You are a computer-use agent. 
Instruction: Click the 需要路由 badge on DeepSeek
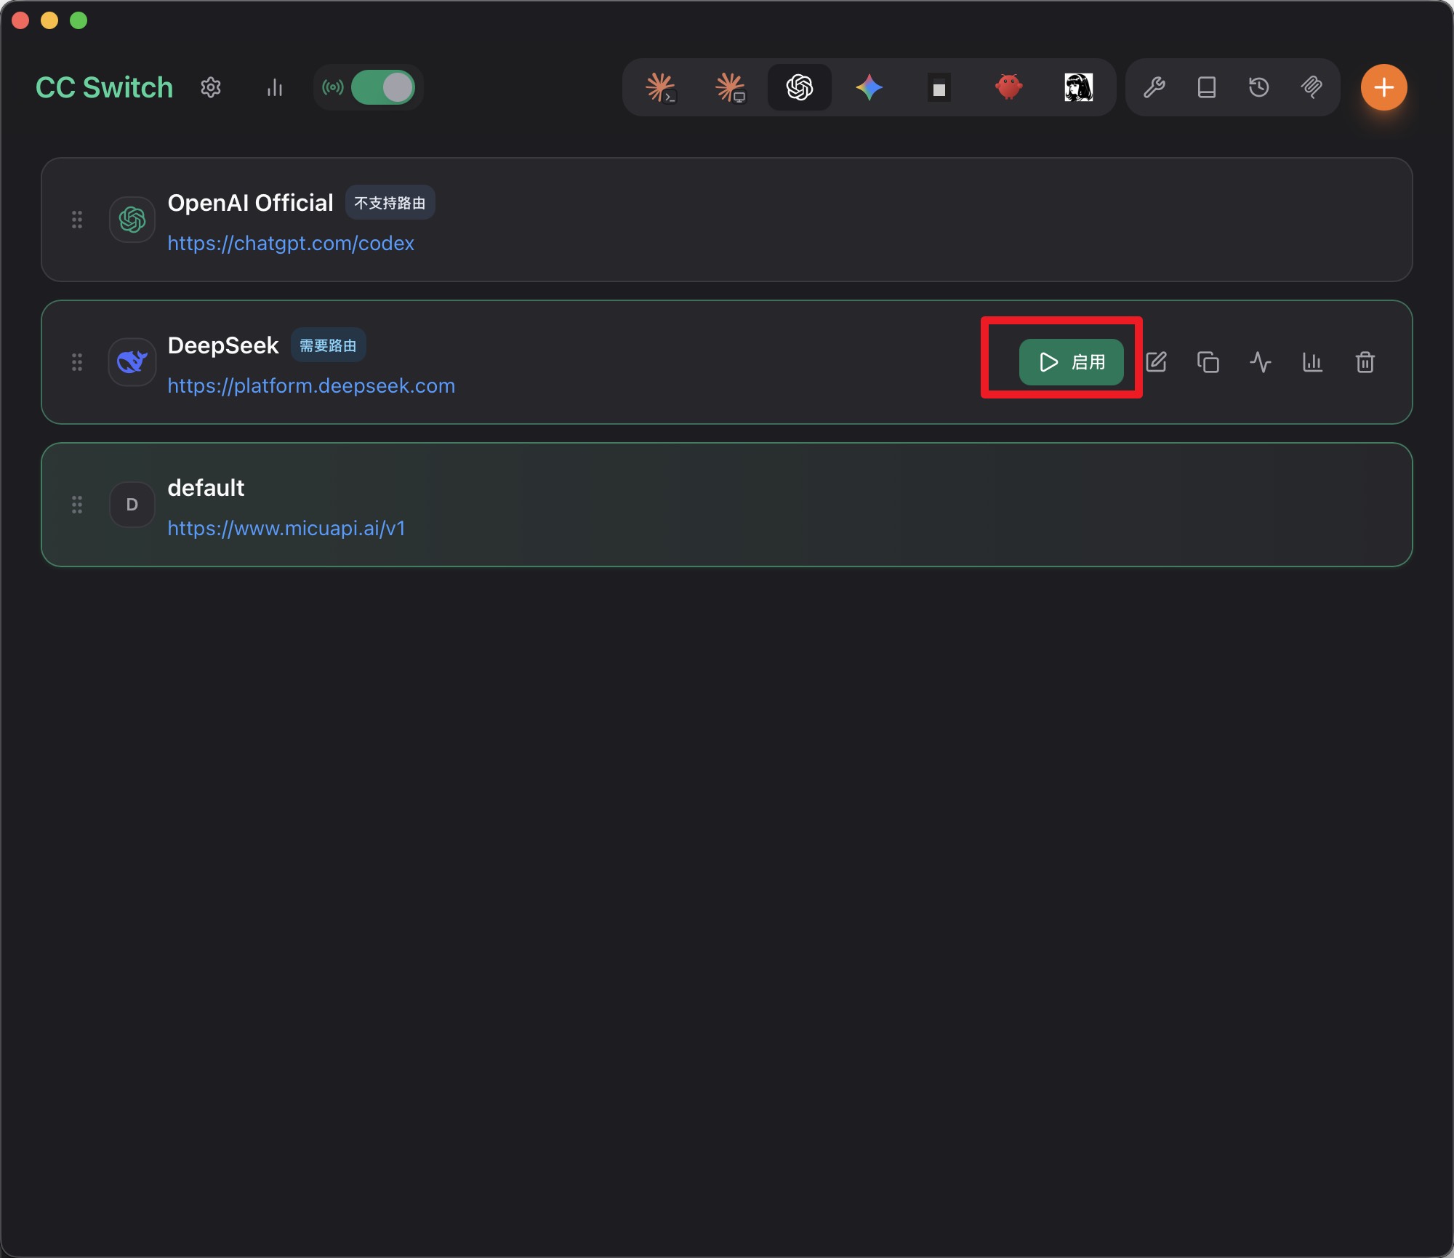click(328, 345)
